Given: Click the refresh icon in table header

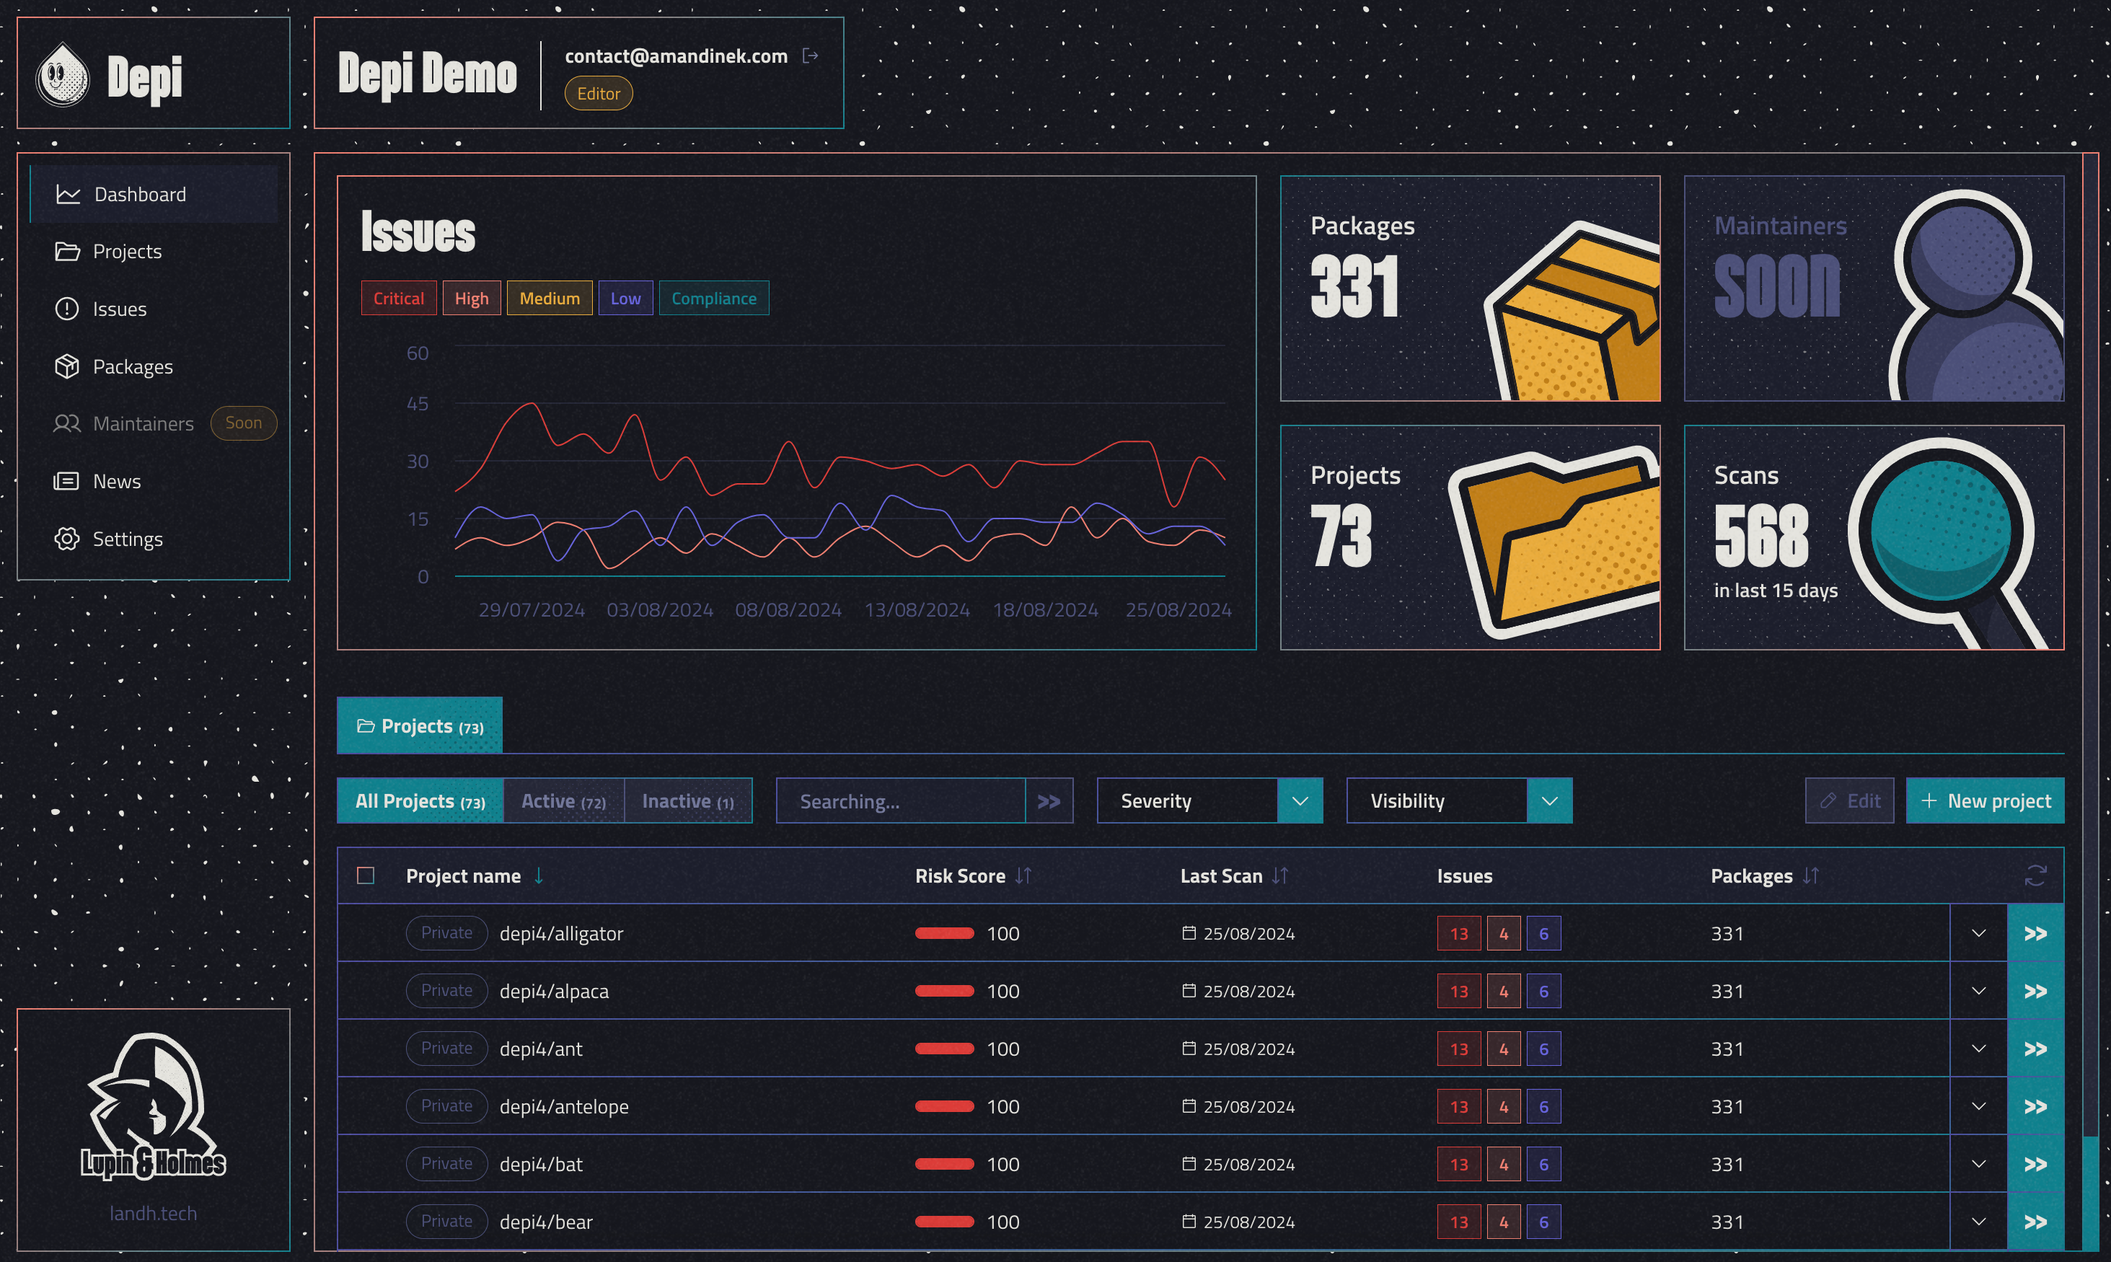Looking at the screenshot, I should click(2035, 876).
